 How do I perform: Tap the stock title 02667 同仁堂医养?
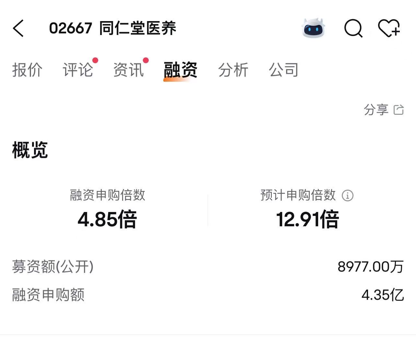click(x=113, y=28)
